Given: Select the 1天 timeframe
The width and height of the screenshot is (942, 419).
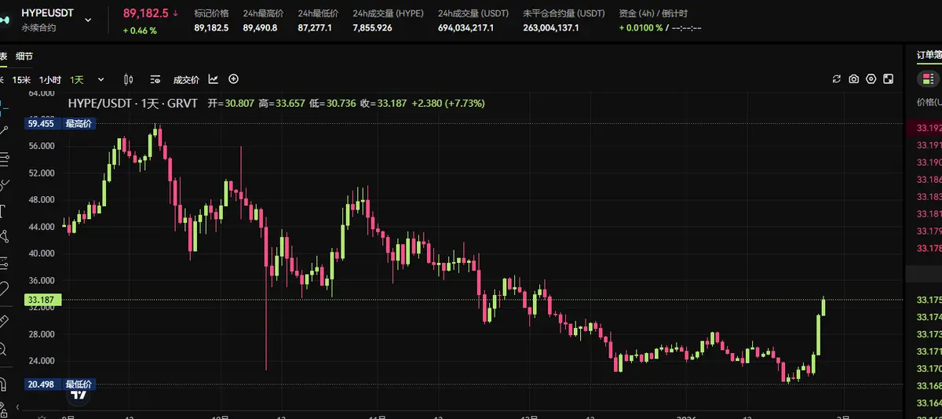Looking at the screenshot, I should (77, 79).
